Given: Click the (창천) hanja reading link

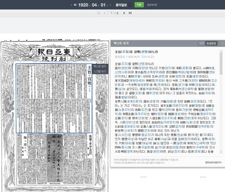Looking at the screenshot, I should click(x=124, y=68).
